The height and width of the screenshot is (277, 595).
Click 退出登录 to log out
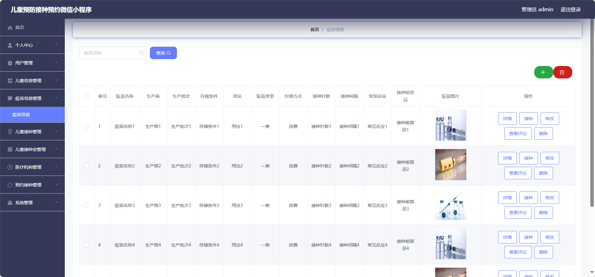571,10
